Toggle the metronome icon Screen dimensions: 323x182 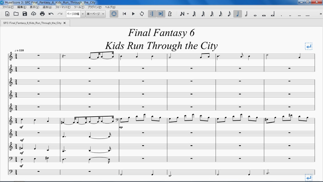point(170,14)
